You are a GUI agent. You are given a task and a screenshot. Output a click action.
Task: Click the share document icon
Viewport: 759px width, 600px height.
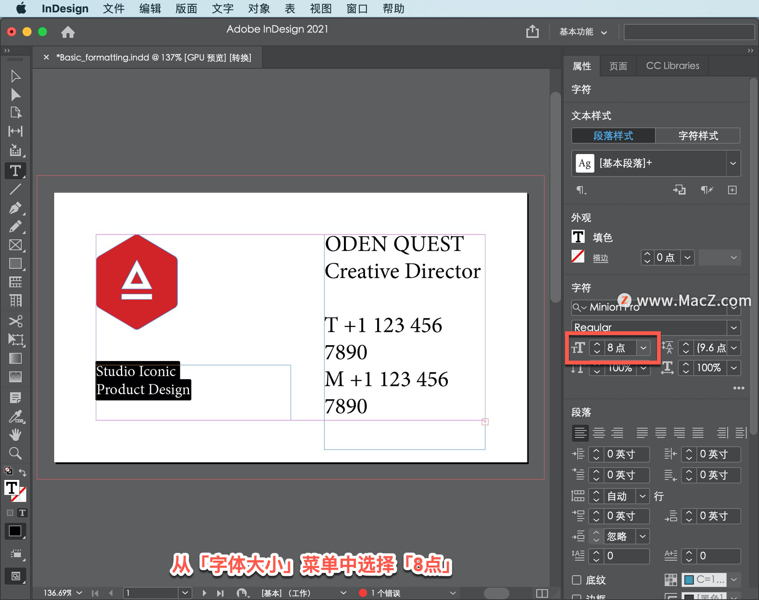pos(532,32)
